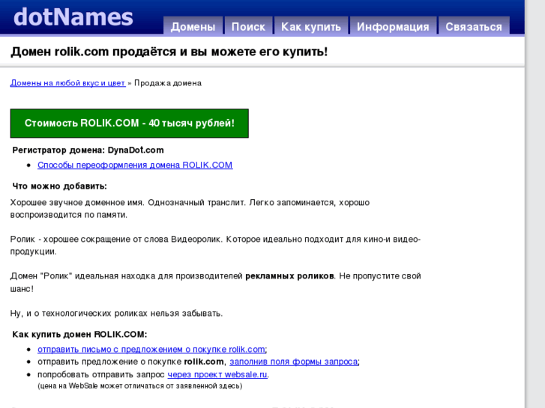Open the Поиск tab
545x408 pixels.
(248, 26)
